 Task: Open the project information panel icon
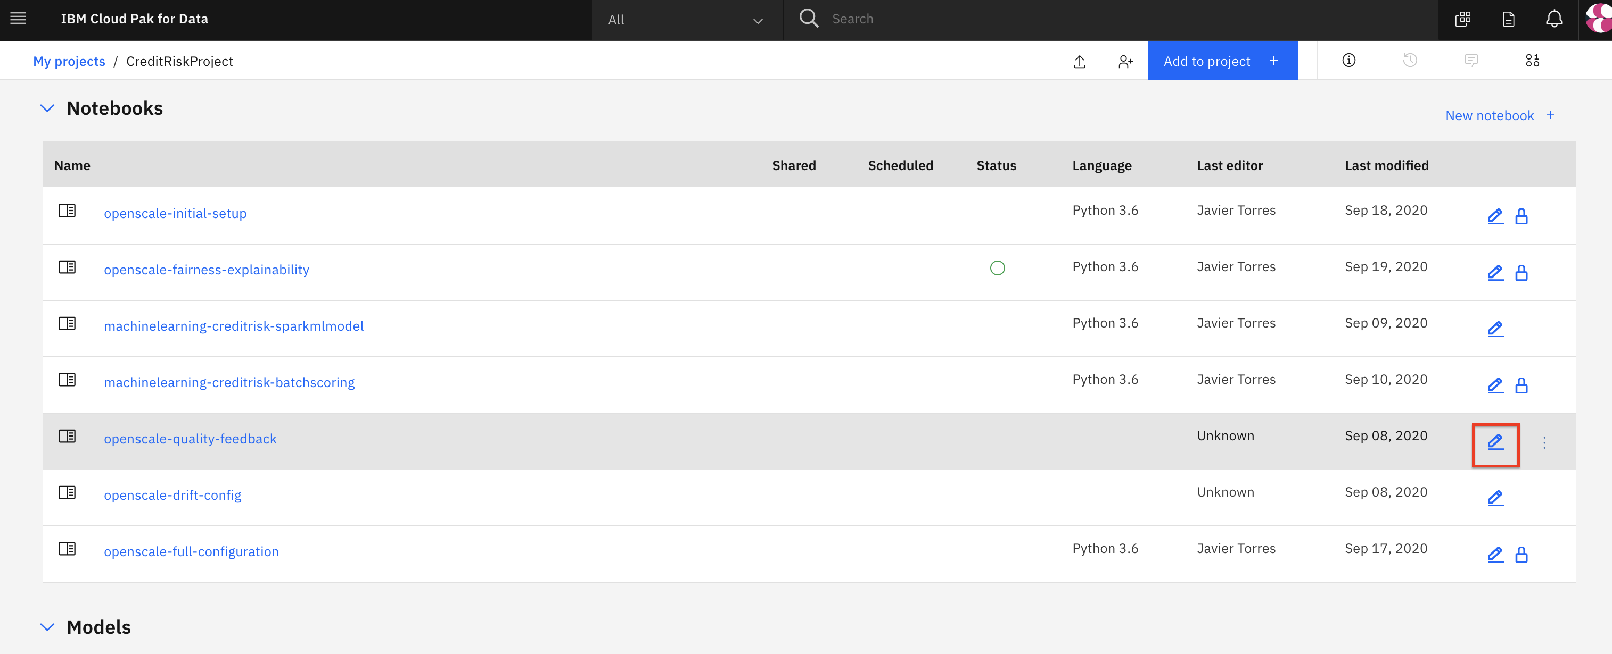coord(1348,61)
